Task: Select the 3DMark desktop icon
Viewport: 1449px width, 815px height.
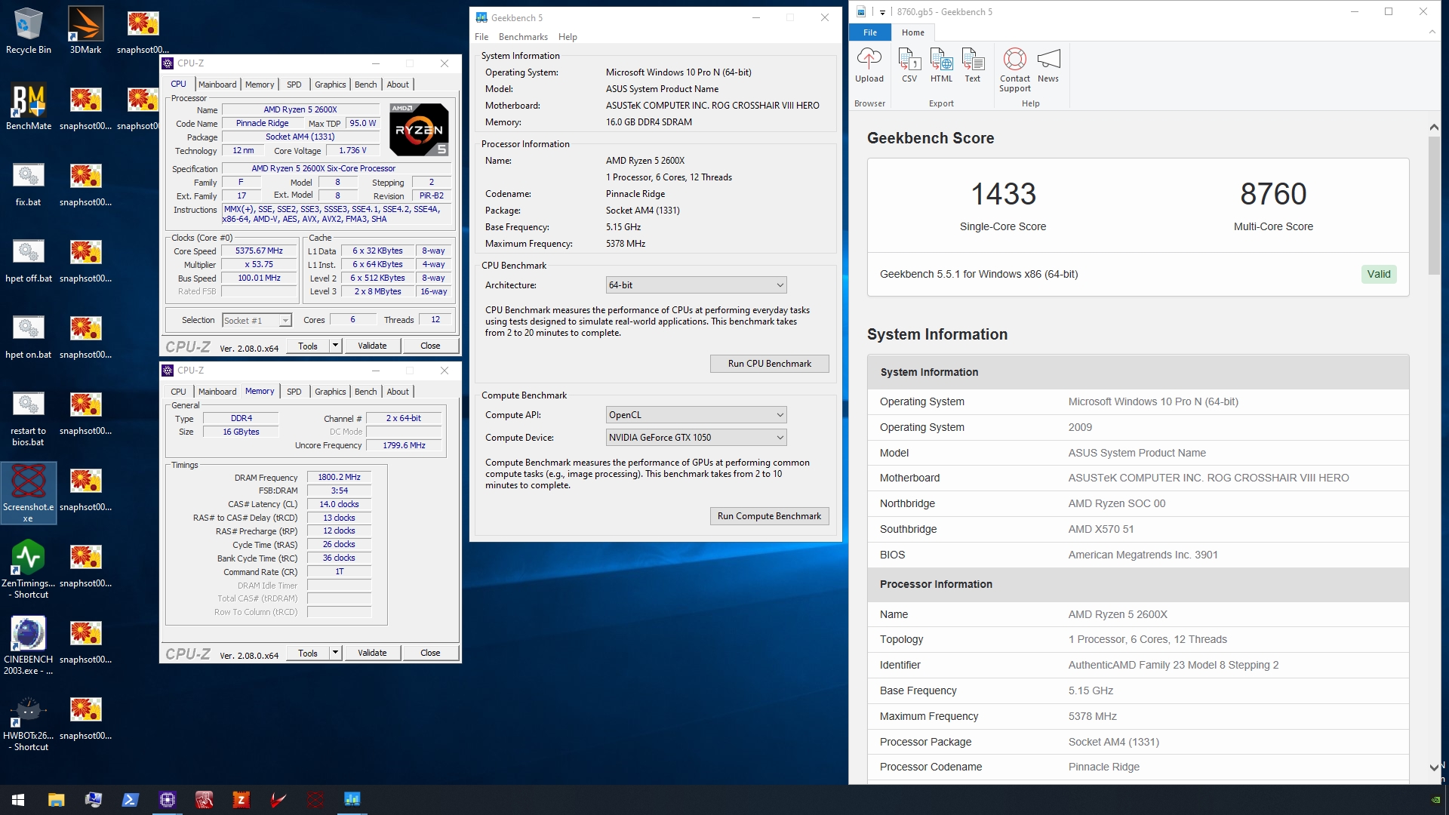Action: coord(85,30)
